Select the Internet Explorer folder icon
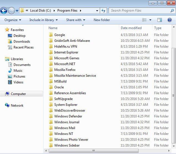 (51, 52)
